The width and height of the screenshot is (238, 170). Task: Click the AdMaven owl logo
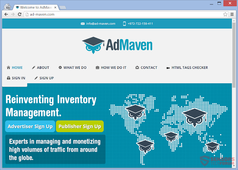93,45
